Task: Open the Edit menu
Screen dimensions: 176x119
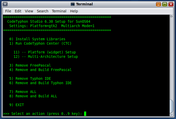Action: pos(18,11)
